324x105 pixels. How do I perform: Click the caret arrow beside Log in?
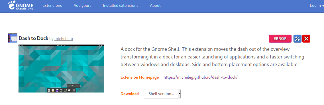point(323,6)
